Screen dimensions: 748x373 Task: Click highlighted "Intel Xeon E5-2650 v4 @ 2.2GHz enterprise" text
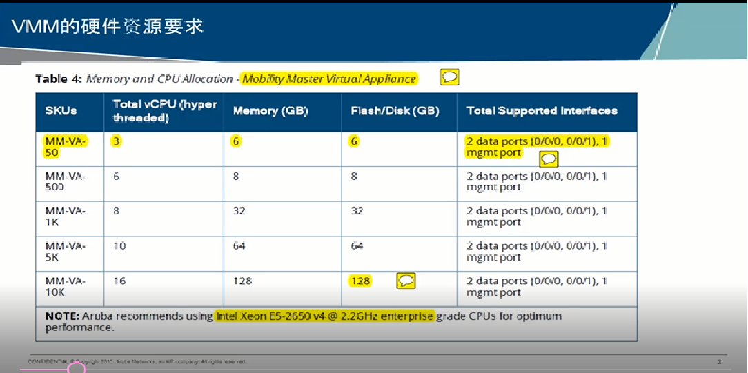(324, 316)
